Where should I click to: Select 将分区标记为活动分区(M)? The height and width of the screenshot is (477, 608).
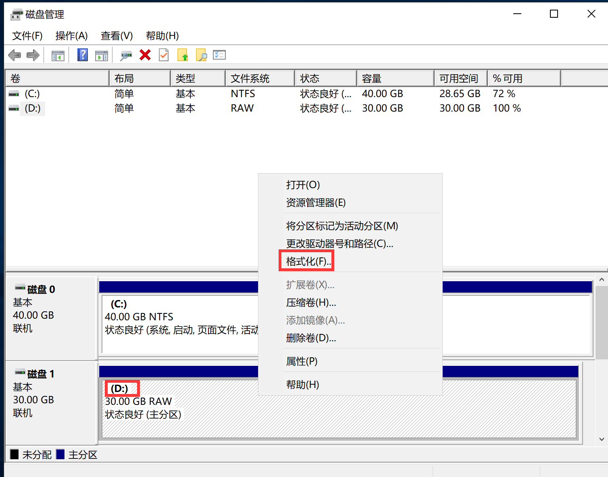350,226
